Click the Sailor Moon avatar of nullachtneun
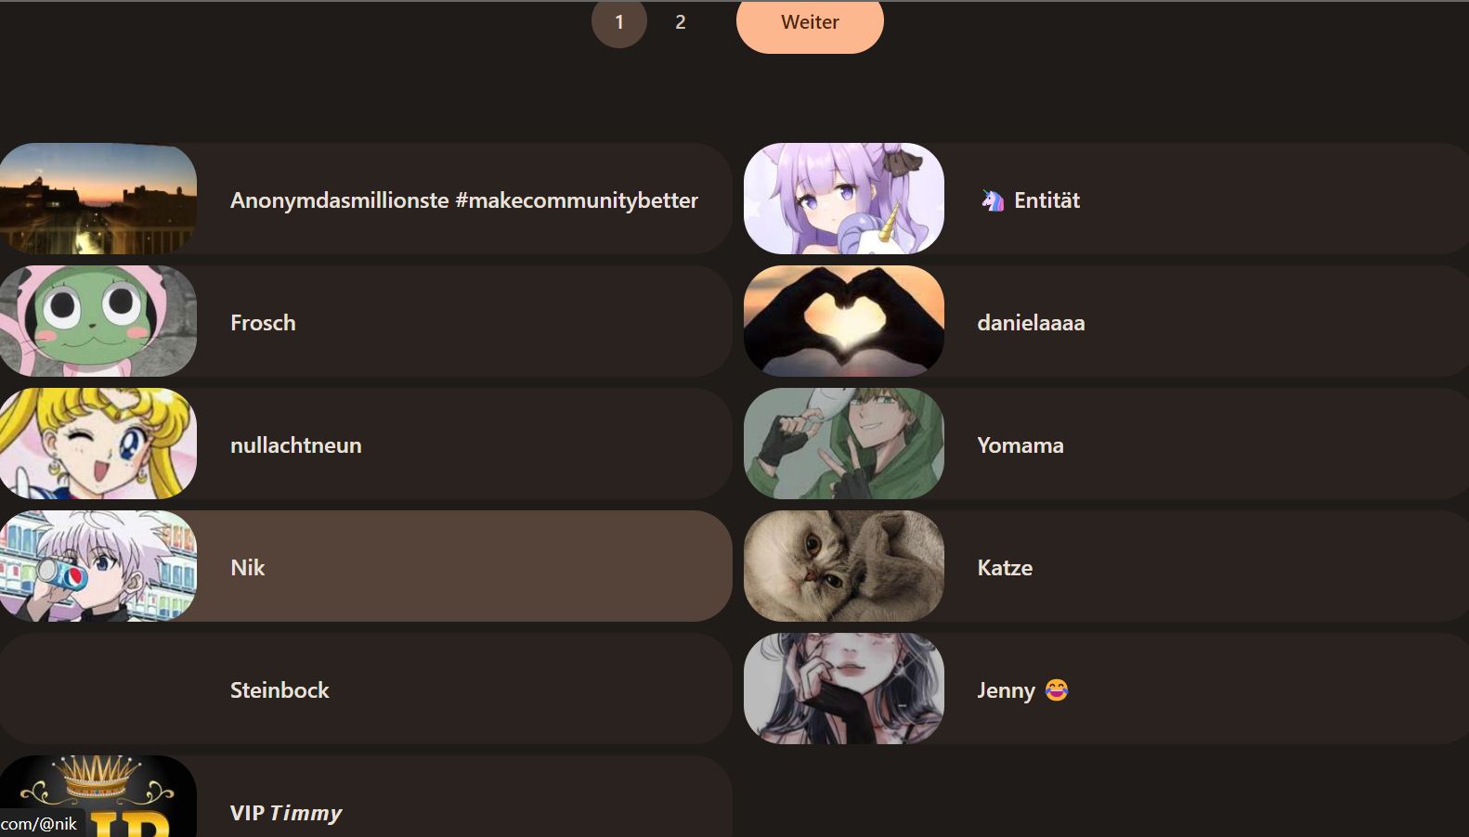Screen dimensions: 1469x837 tap(98, 444)
